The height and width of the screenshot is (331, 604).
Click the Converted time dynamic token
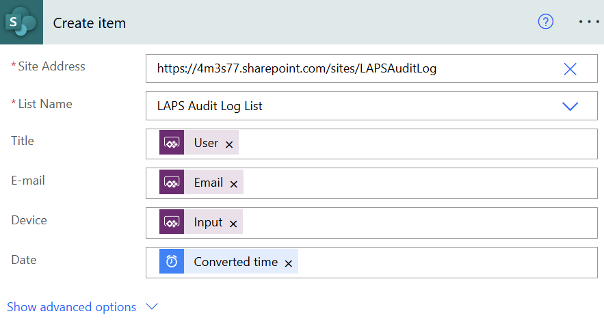pyautogui.click(x=235, y=262)
